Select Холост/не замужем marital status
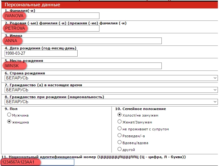 (x=119, y=115)
